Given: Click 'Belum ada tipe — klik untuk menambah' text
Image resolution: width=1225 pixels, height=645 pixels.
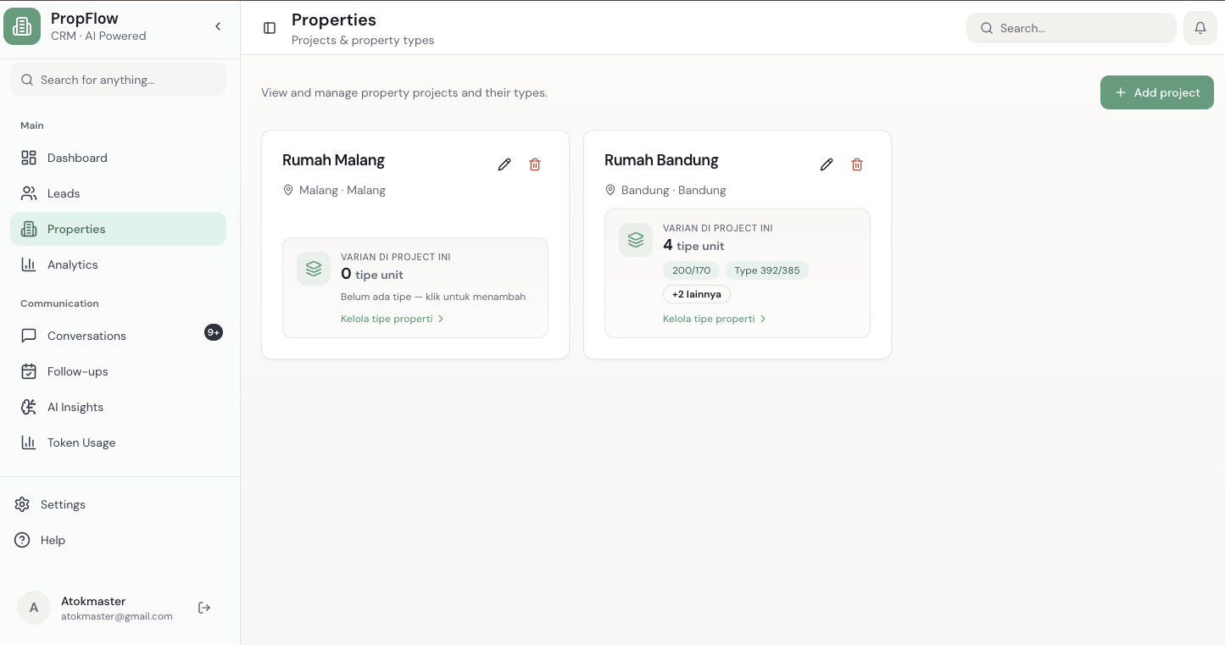Looking at the screenshot, I should click(433, 297).
